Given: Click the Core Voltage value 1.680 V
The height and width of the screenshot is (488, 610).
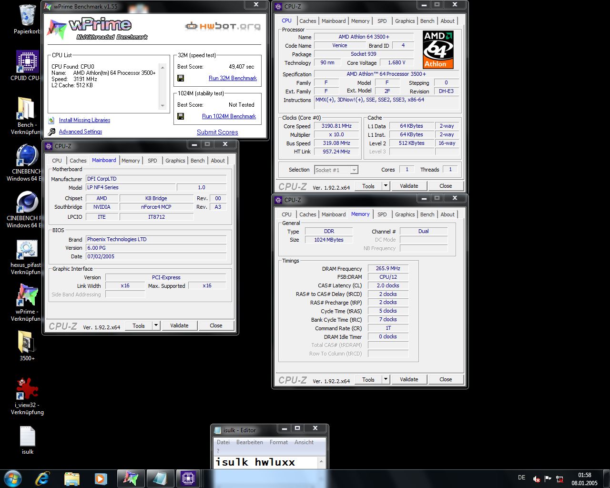Looking at the screenshot, I should [396, 63].
